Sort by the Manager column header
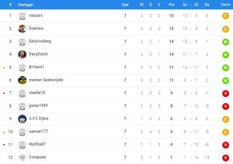The width and height of the screenshot is (233, 164). click(26, 5)
